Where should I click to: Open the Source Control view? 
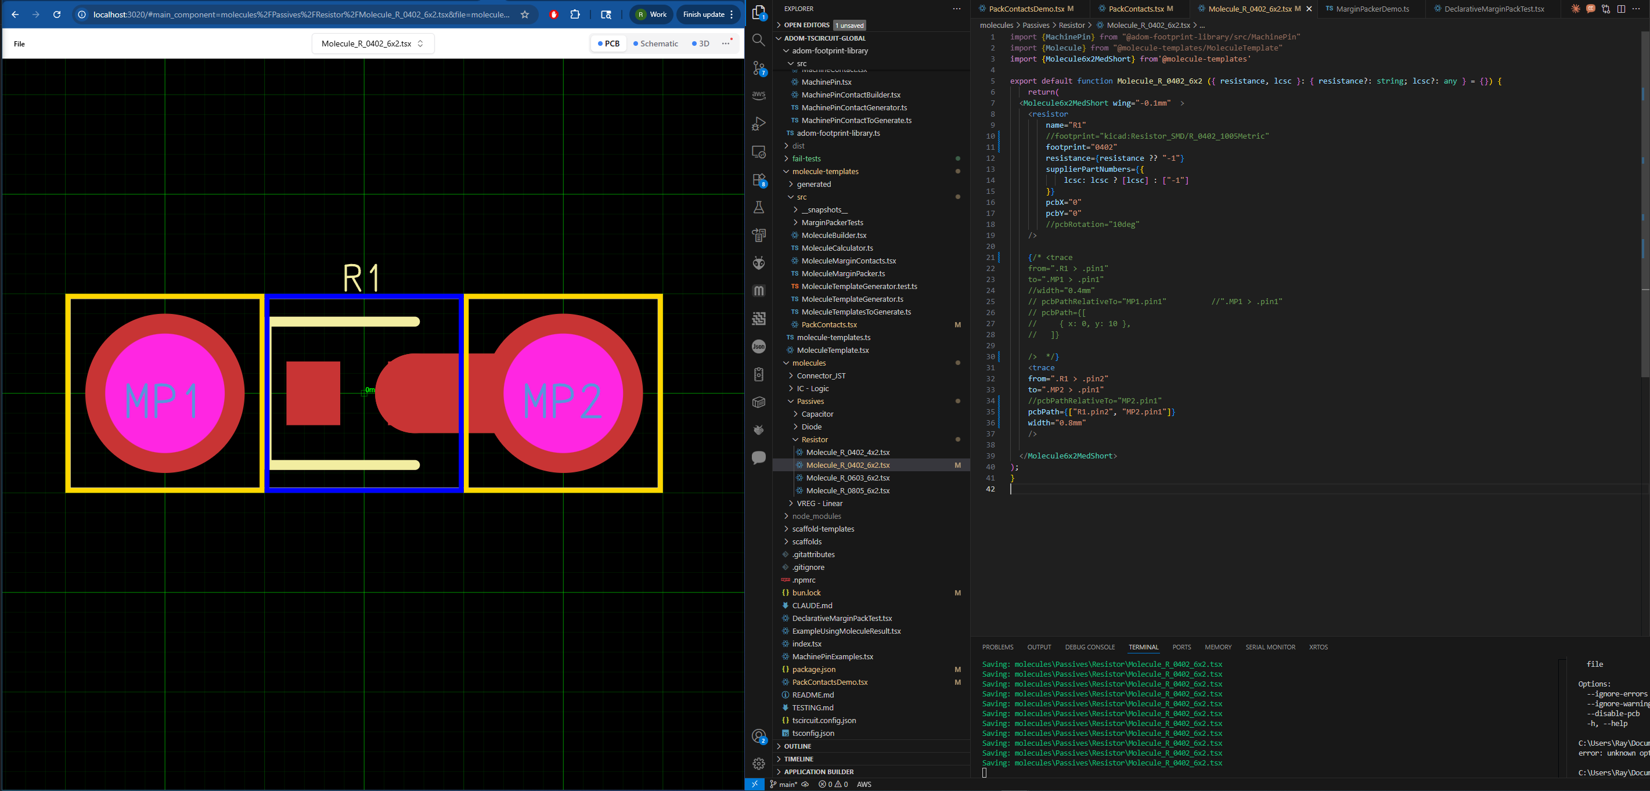pos(758,68)
